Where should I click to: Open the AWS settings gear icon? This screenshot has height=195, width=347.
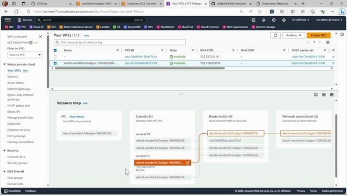284,20
